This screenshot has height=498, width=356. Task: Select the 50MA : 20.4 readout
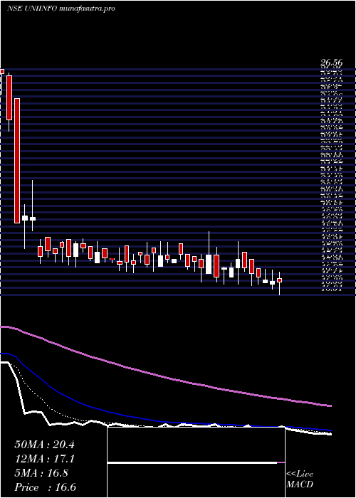click(44, 445)
